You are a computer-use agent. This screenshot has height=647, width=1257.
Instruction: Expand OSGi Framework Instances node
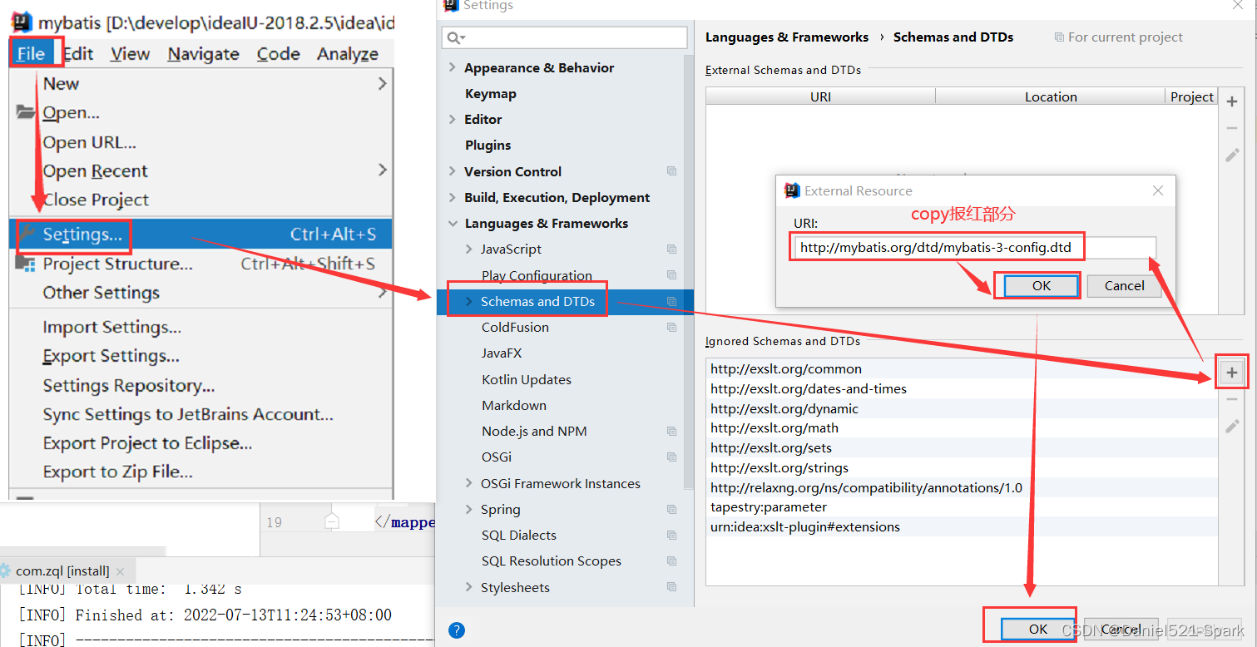469,484
